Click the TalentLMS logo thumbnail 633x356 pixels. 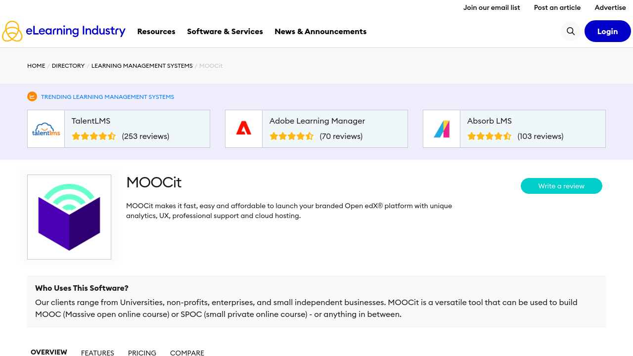(46, 129)
